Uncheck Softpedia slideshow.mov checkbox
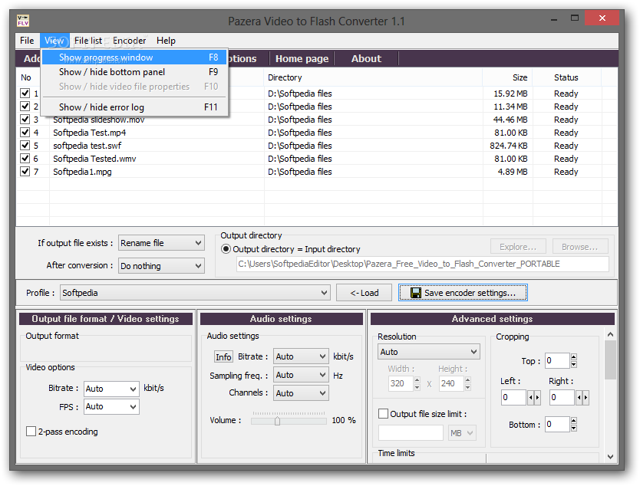 click(x=25, y=119)
